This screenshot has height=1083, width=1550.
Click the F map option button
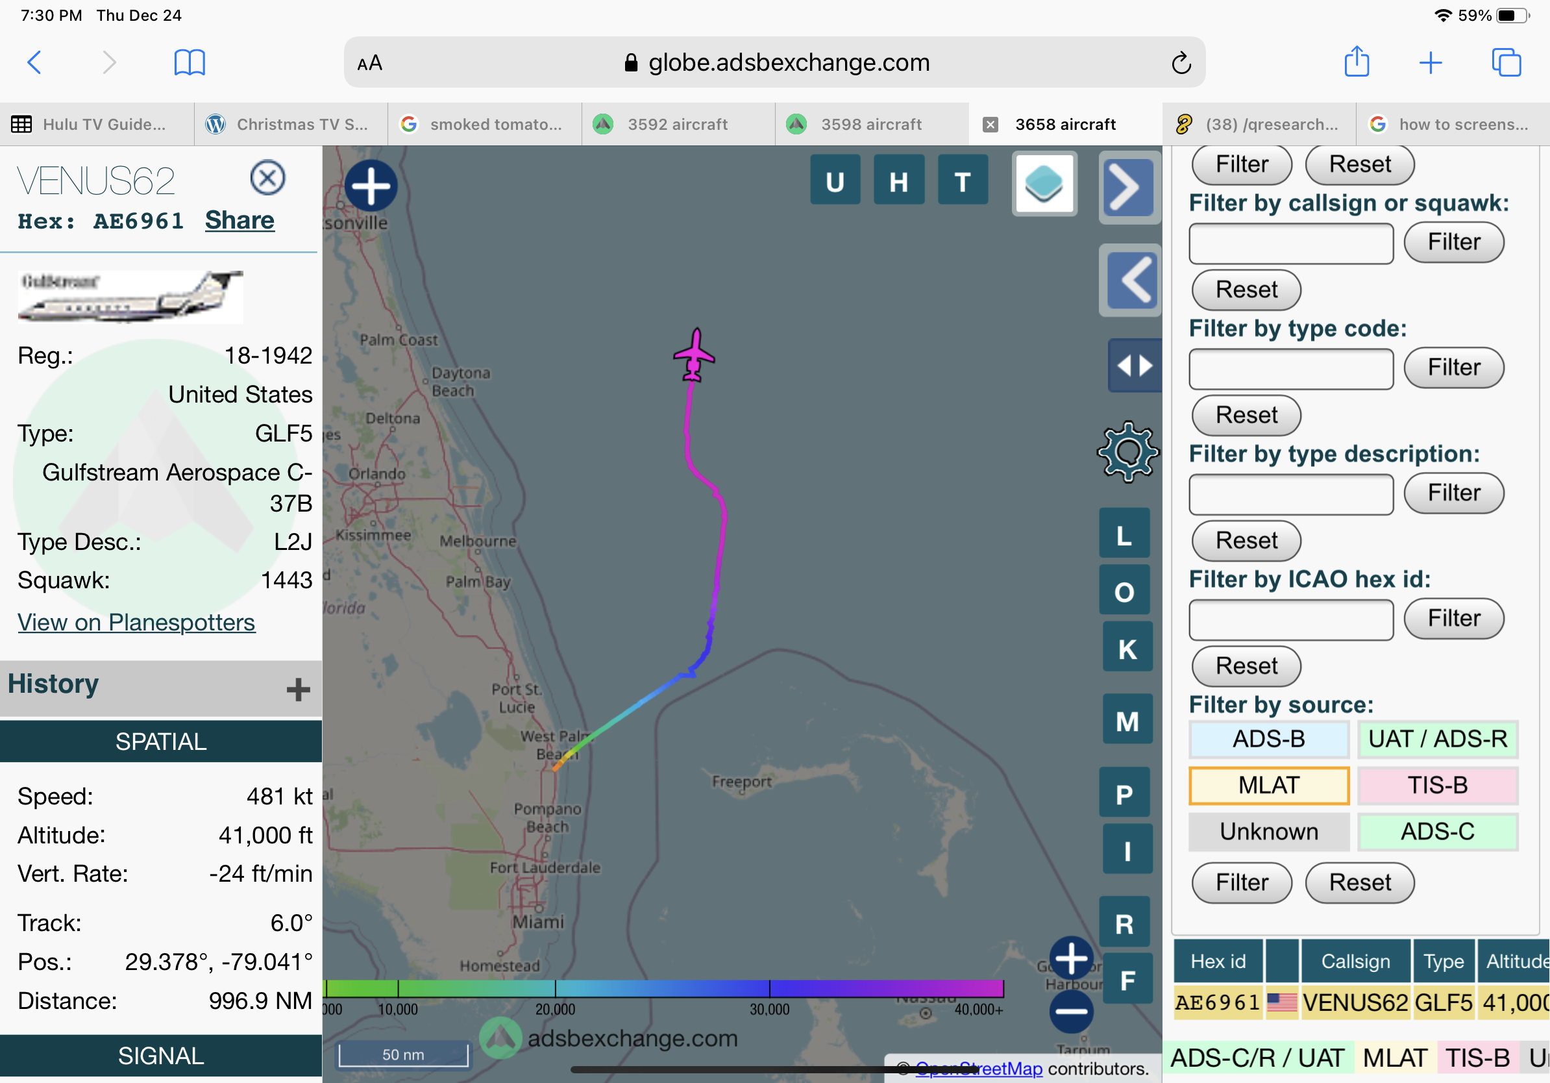(1127, 980)
